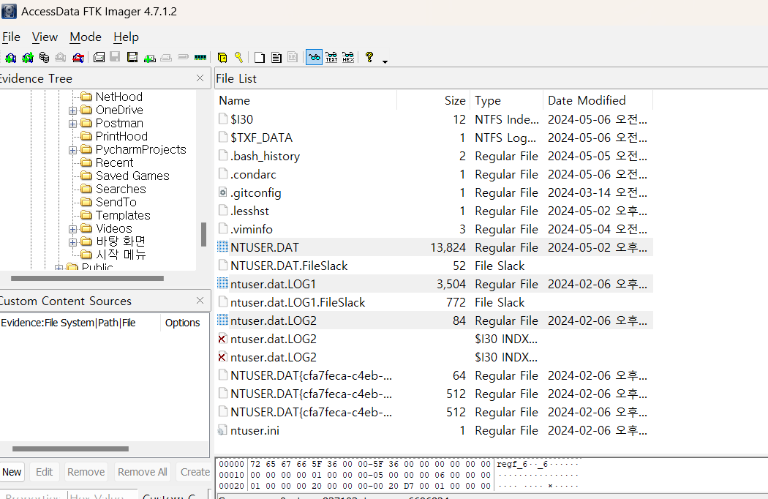Click the Add Evidence Item toolbar icon
The image size is (768, 499).
point(10,58)
